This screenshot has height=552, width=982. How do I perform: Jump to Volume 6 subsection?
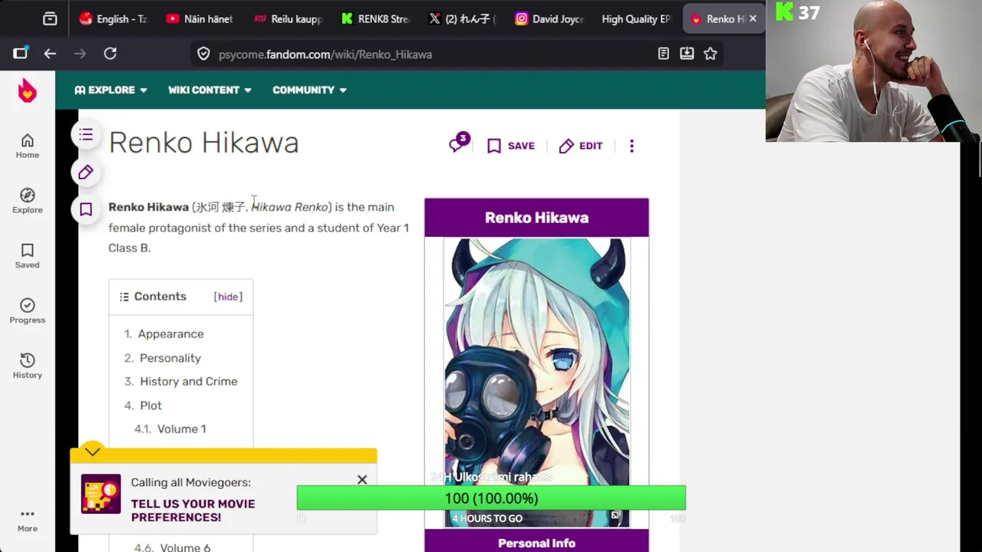click(185, 547)
